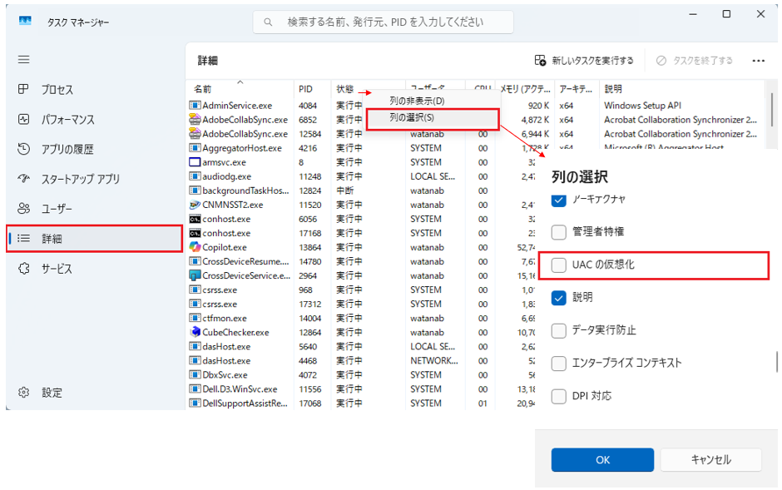Go to スタートアップ アプリ page

[95, 179]
